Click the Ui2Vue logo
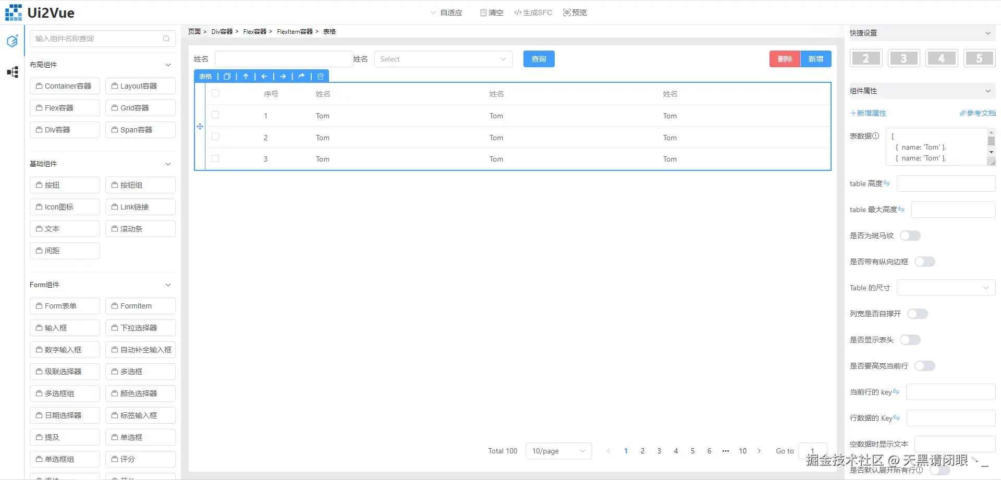The height and width of the screenshot is (480, 1001). click(x=40, y=13)
